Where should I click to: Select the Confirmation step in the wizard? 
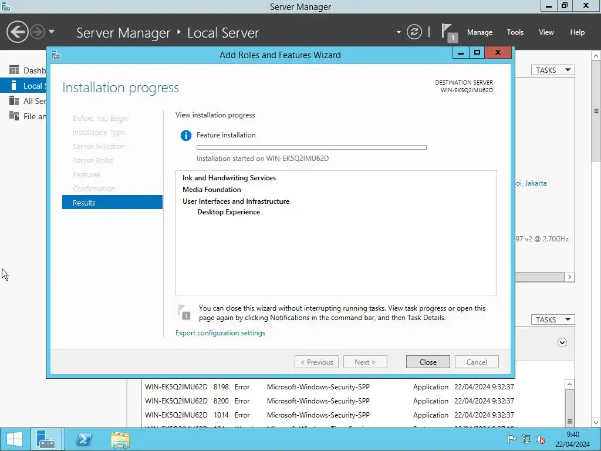point(94,189)
